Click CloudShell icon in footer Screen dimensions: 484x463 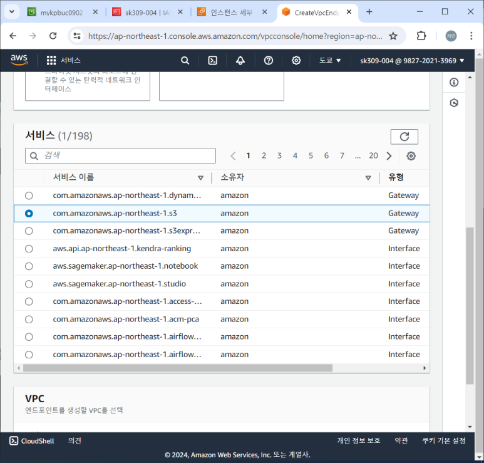click(14, 441)
